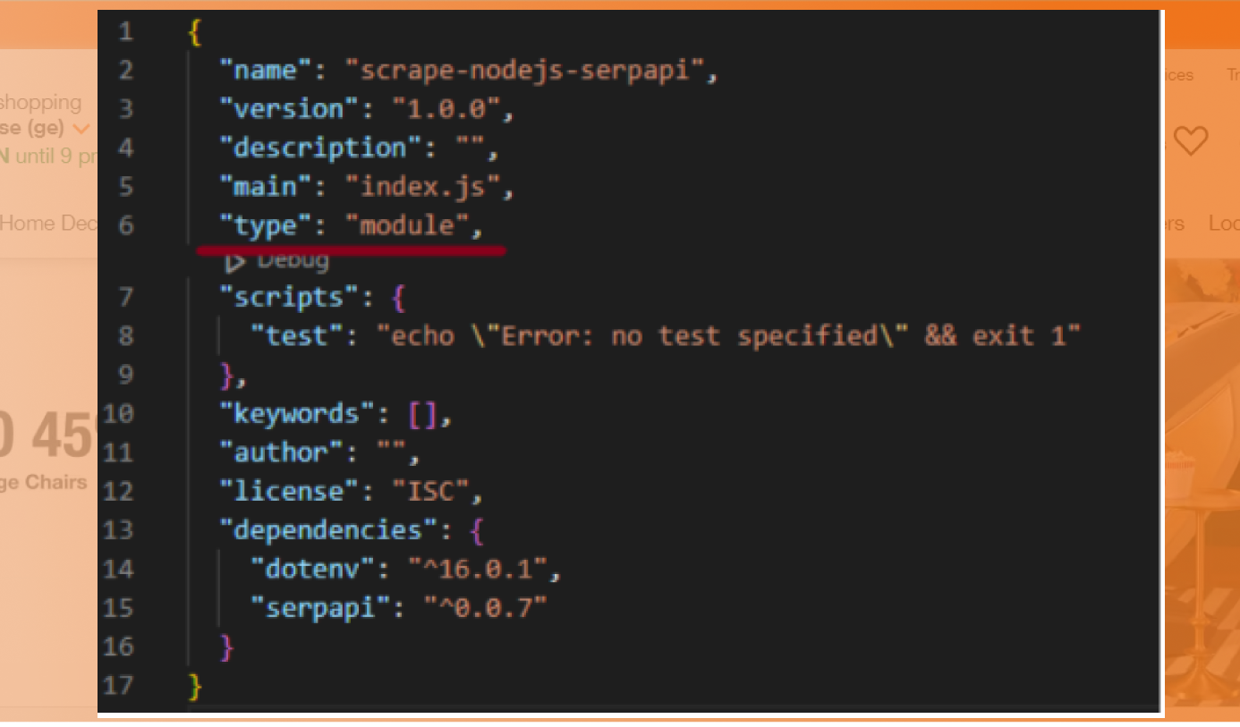The image size is (1240, 727).
Task: Select the "module" value on line 6
Action: tap(407, 225)
